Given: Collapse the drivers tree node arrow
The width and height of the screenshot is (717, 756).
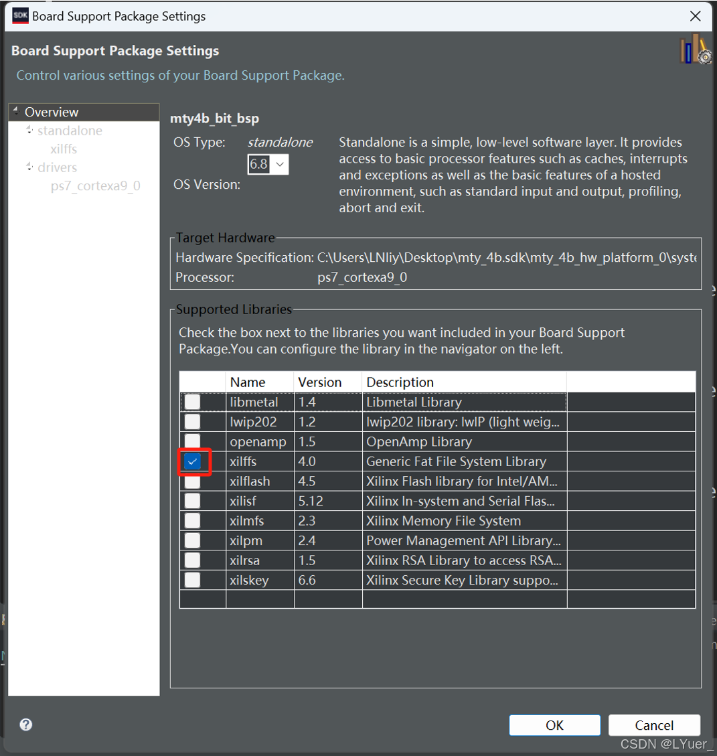Looking at the screenshot, I should (29, 167).
